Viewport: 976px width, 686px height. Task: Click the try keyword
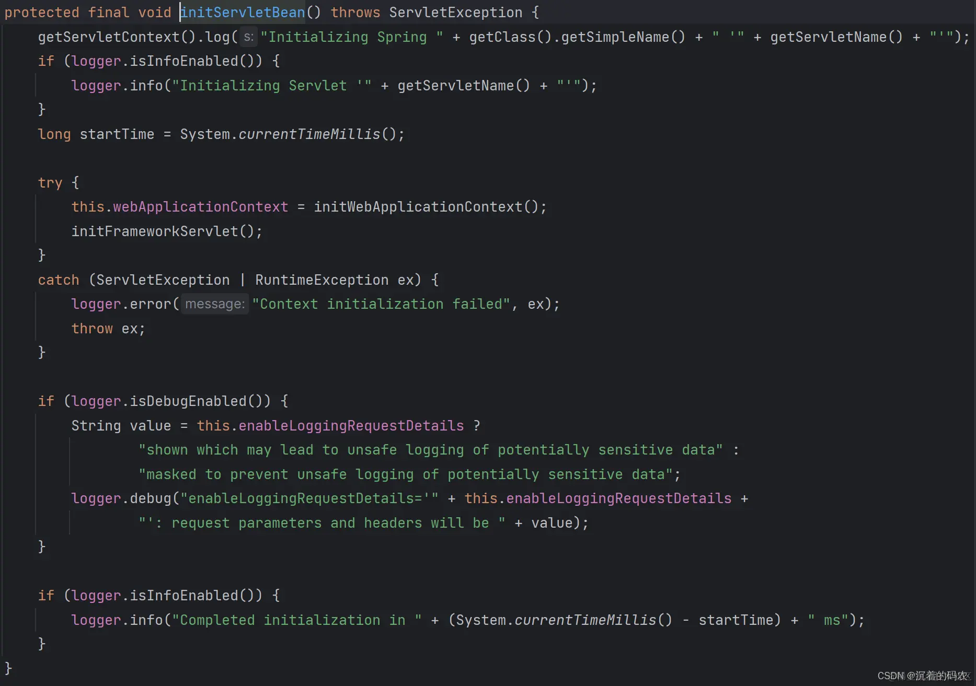tap(50, 183)
